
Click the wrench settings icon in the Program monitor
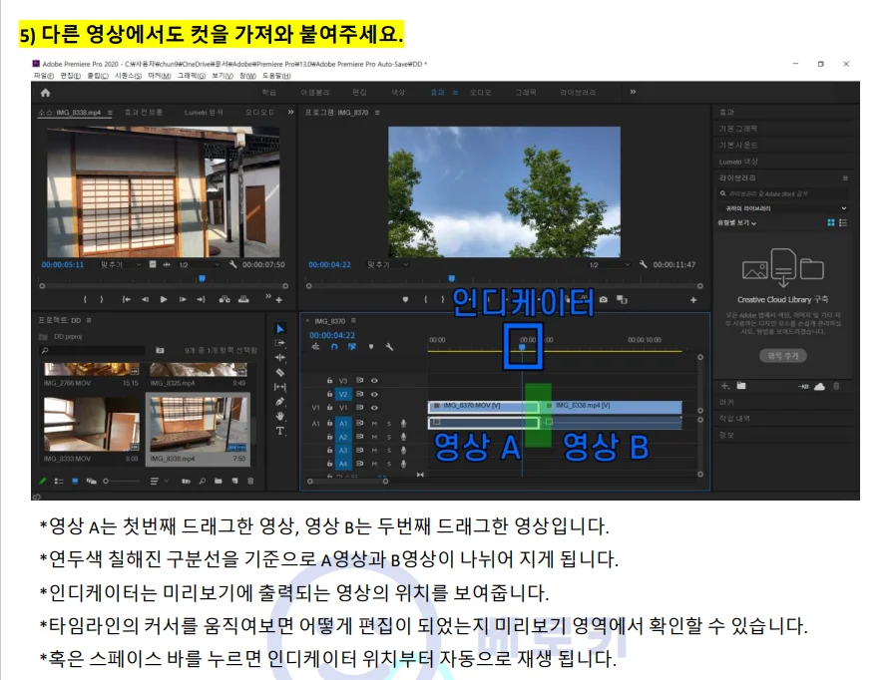[645, 264]
